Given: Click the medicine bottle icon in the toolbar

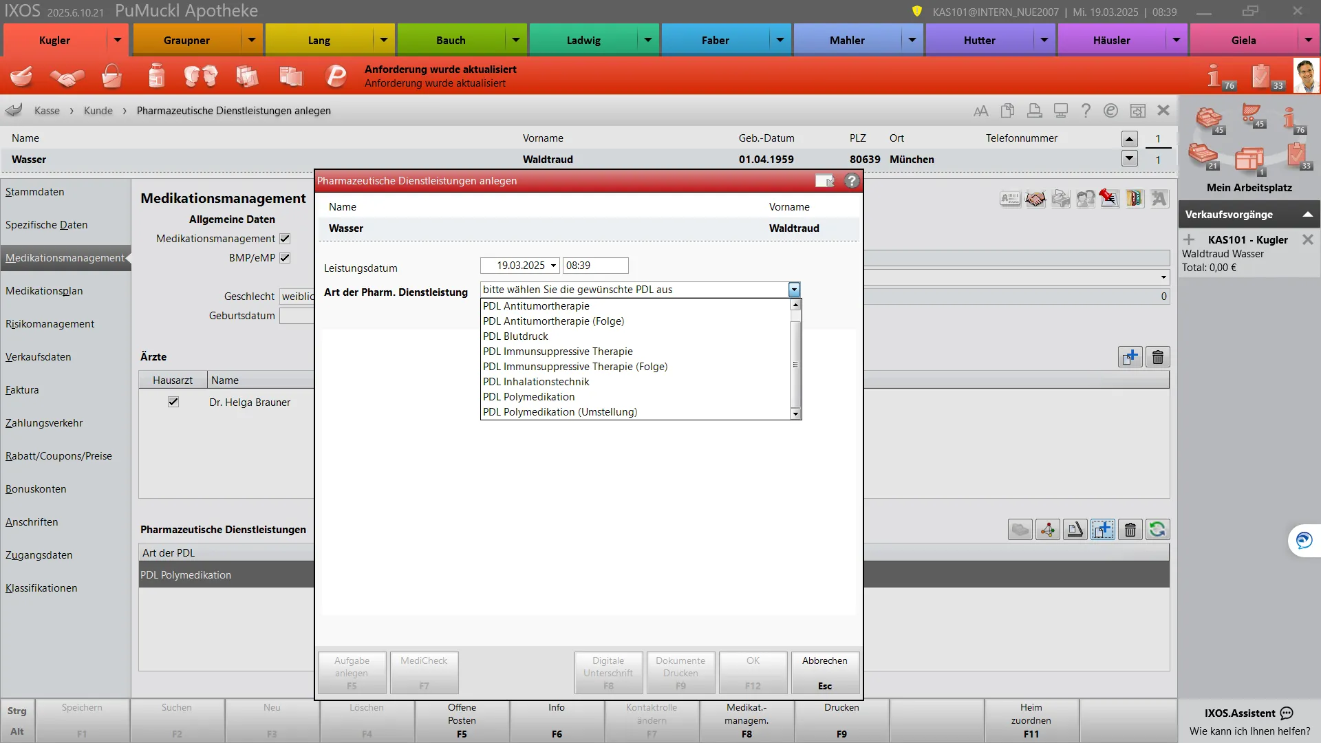Looking at the screenshot, I should (x=157, y=76).
